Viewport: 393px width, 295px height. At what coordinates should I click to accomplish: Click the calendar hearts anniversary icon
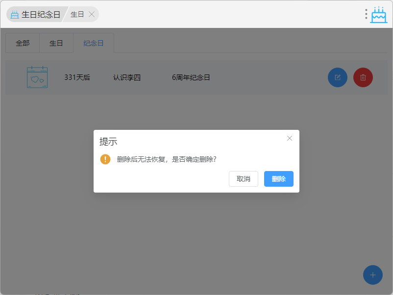click(37, 77)
